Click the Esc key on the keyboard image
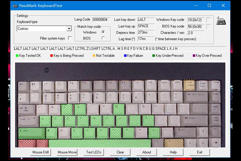 point(24,87)
